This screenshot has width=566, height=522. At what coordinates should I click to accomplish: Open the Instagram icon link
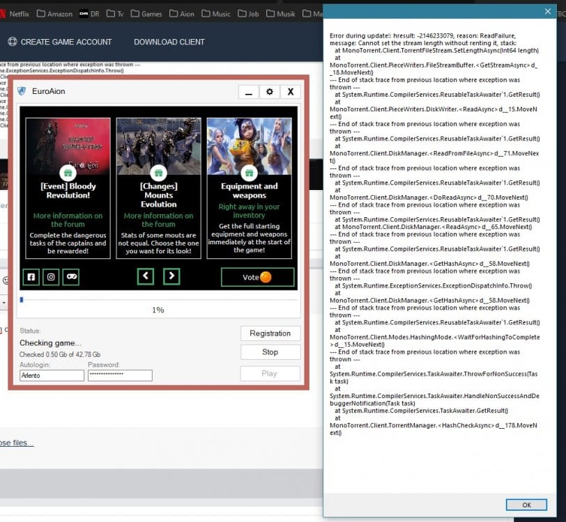click(x=51, y=277)
